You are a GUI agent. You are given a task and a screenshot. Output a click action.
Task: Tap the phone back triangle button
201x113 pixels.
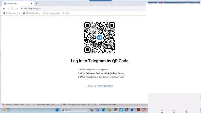[x=186, y=111]
